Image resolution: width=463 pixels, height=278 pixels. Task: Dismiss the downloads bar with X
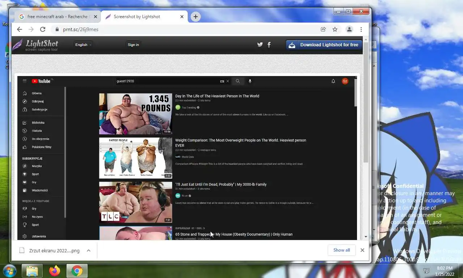(x=362, y=250)
